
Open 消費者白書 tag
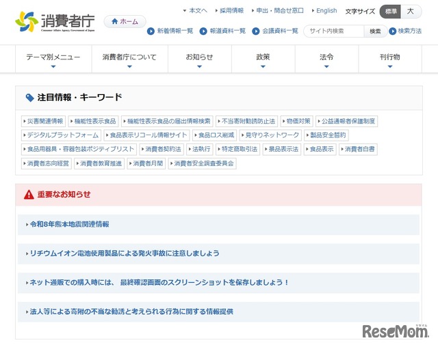358,149
